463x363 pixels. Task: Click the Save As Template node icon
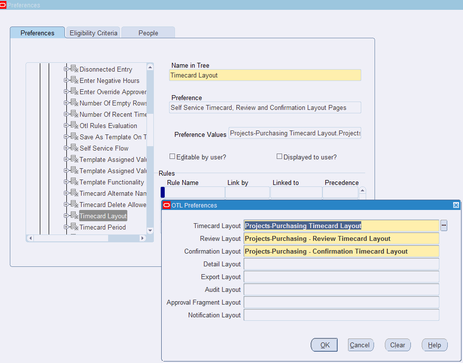coord(74,136)
